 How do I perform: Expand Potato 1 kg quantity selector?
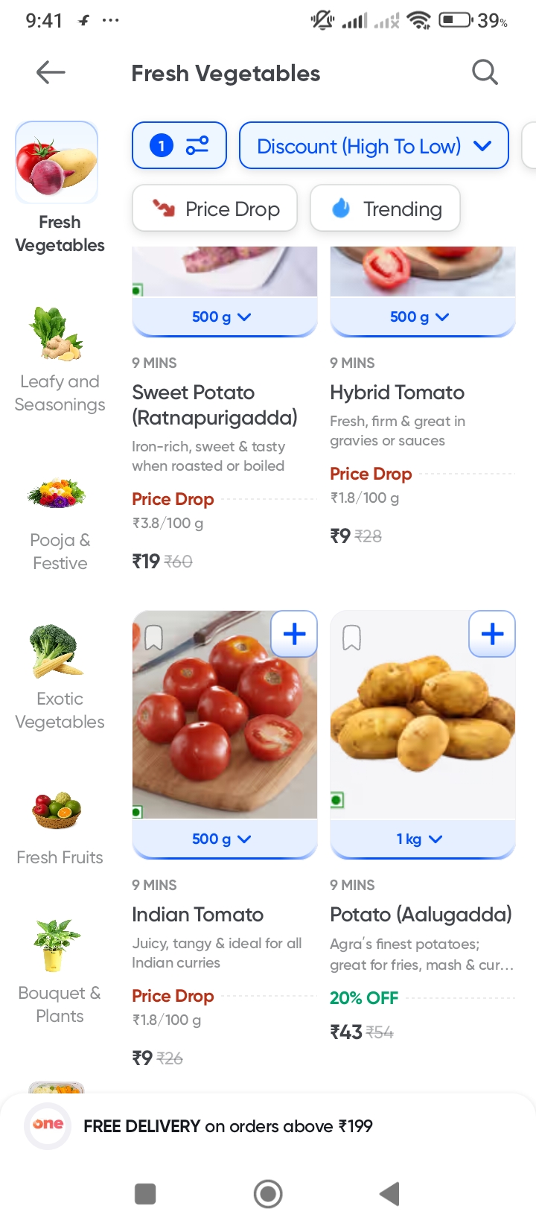click(421, 839)
